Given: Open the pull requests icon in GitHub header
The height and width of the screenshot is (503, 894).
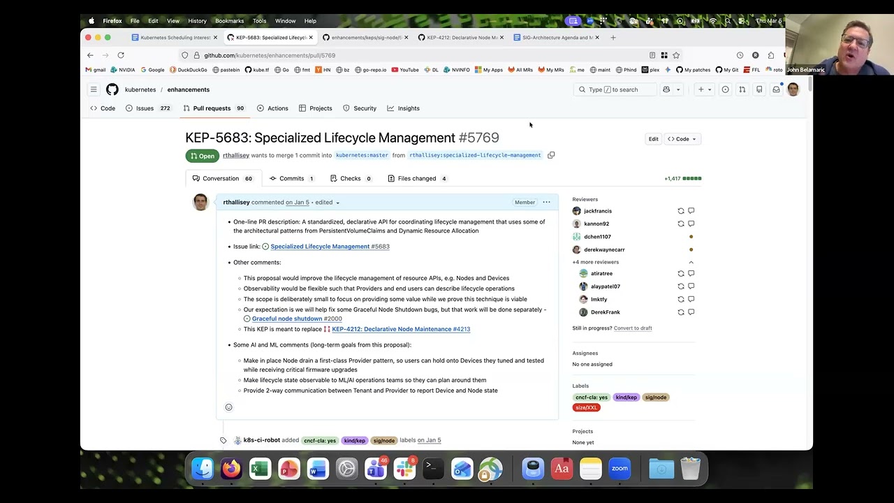Looking at the screenshot, I should pos(742,89).
